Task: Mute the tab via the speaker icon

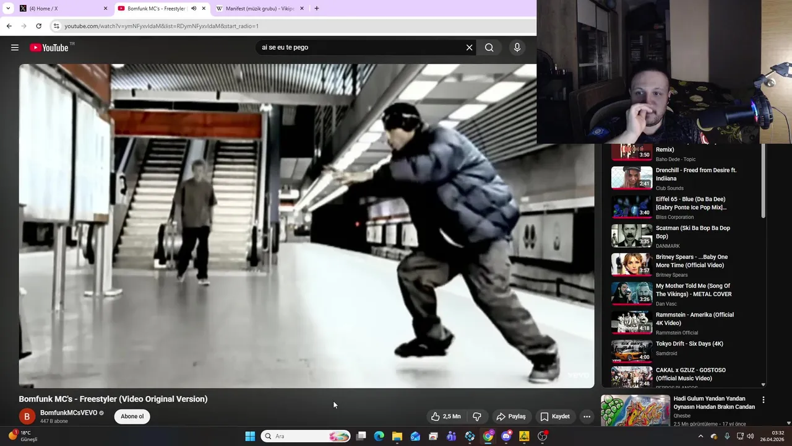Action: pyautogui.click(x=194, y=9)
